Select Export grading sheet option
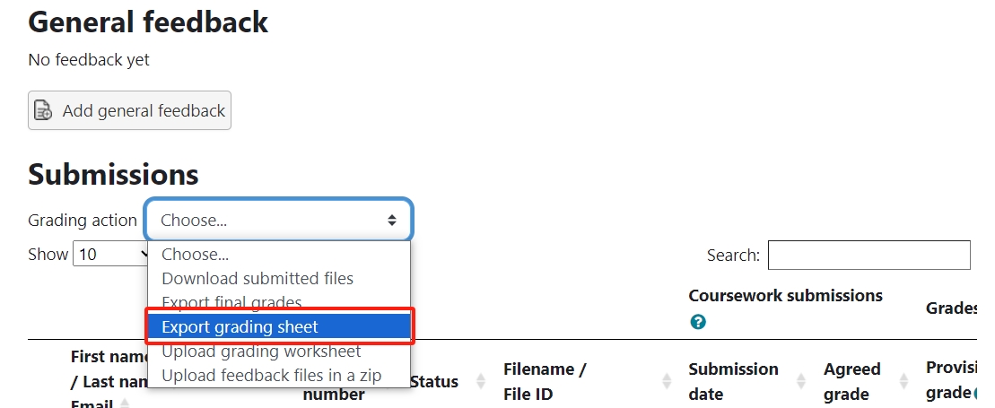This screenshot has width=995, height=408. tap(240, 326)
